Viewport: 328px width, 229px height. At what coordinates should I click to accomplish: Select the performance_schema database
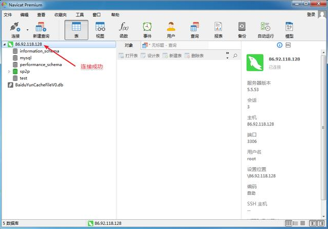click(x=41, y=64)
